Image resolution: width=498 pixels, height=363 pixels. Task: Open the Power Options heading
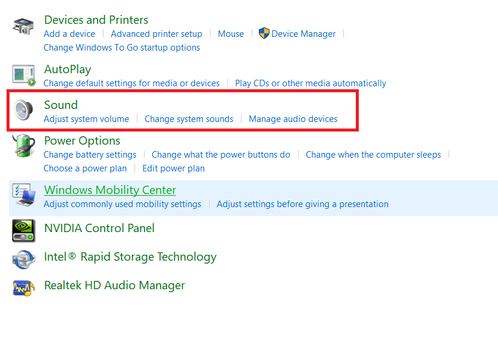(x=82, y=140)
